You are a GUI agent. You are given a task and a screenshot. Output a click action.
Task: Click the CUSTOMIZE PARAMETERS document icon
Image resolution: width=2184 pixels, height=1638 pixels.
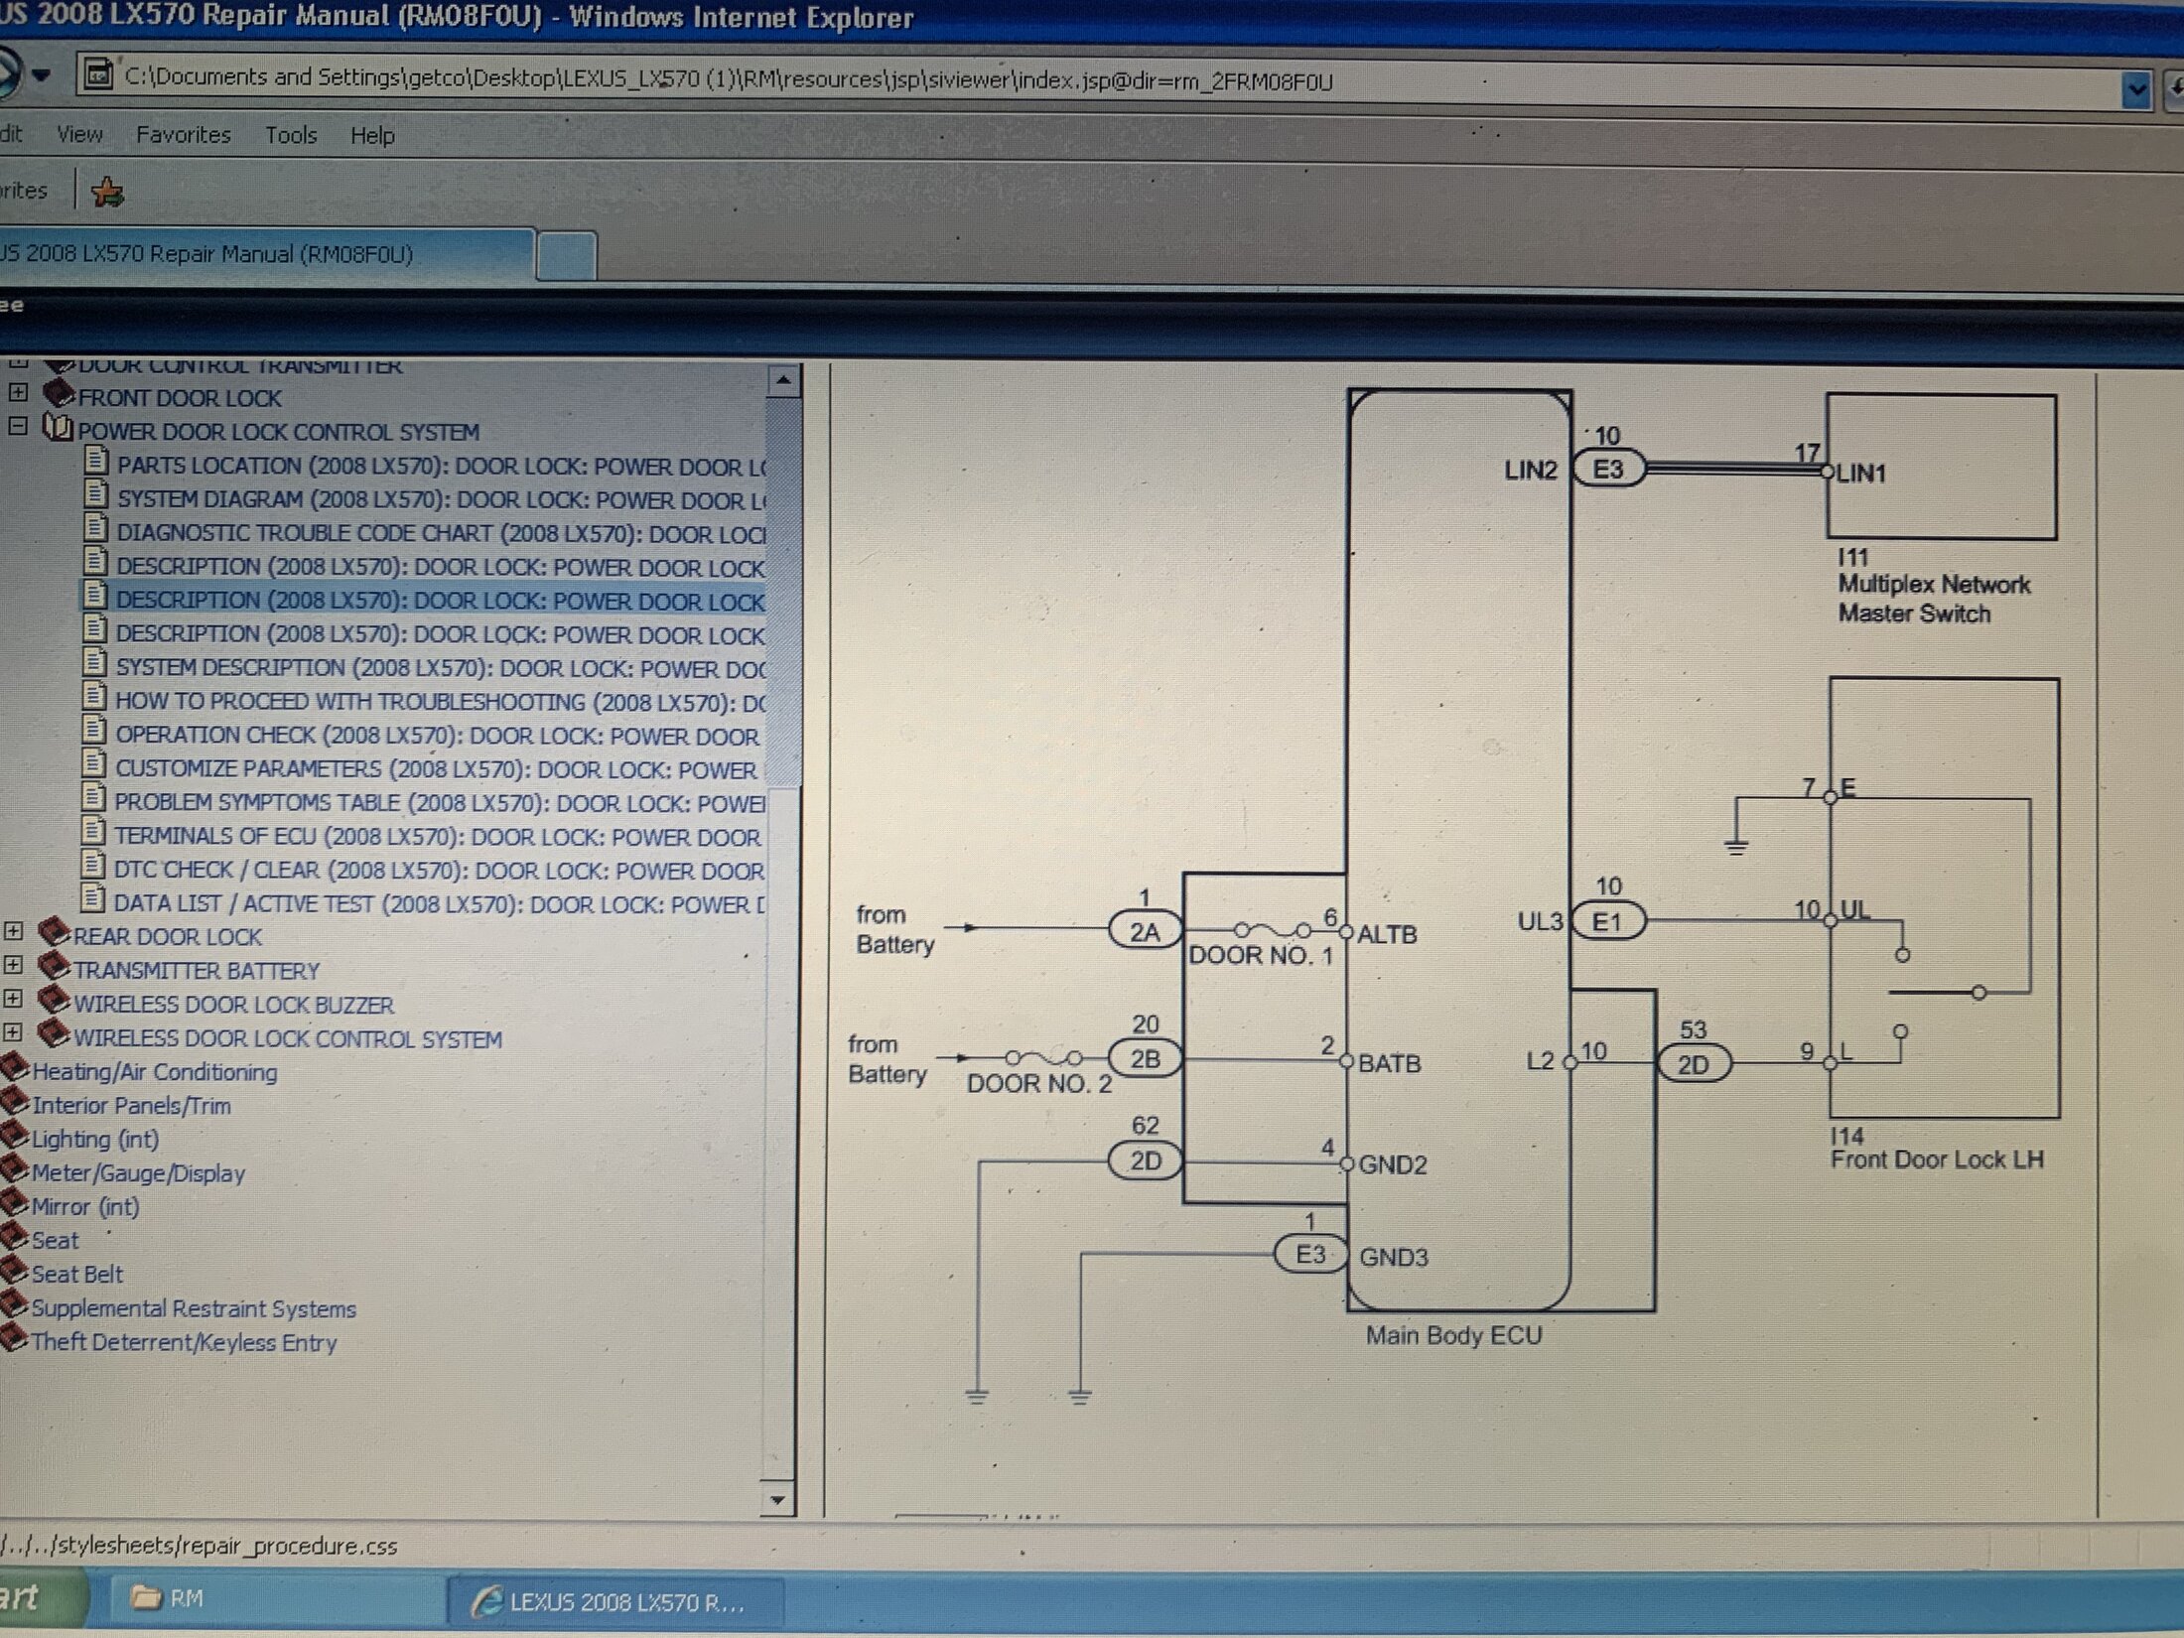coord(94,763)
